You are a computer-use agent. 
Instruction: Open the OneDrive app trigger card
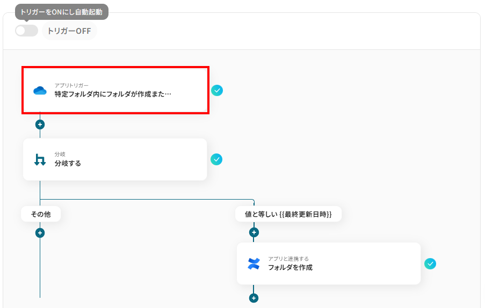pyautogui.click(x=115, y=90)
